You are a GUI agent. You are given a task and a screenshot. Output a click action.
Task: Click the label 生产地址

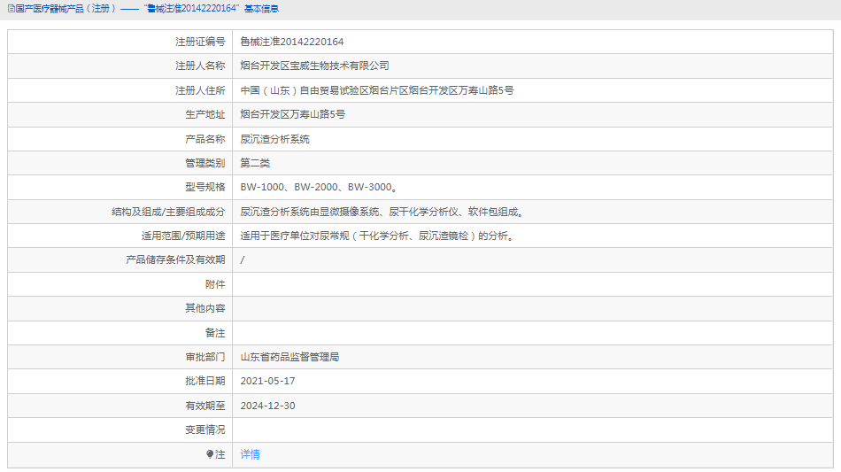[x=204, y=114]
